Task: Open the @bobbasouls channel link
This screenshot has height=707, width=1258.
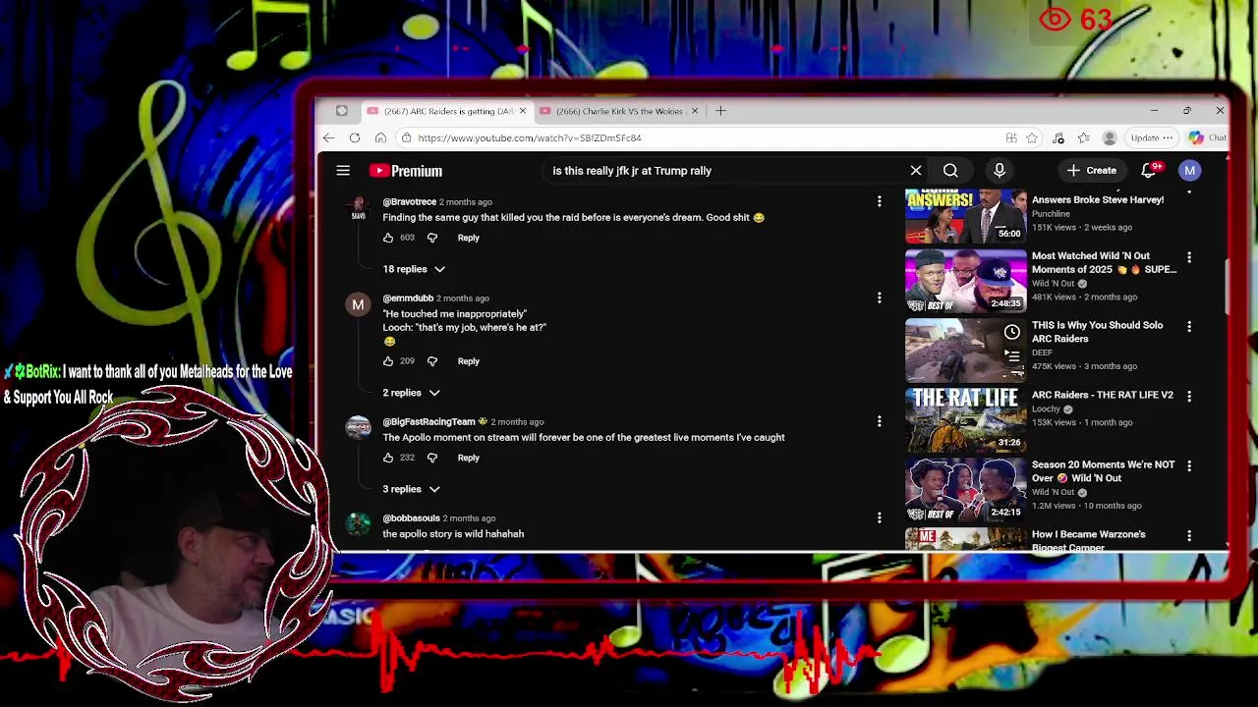Action: click(411, 518)
